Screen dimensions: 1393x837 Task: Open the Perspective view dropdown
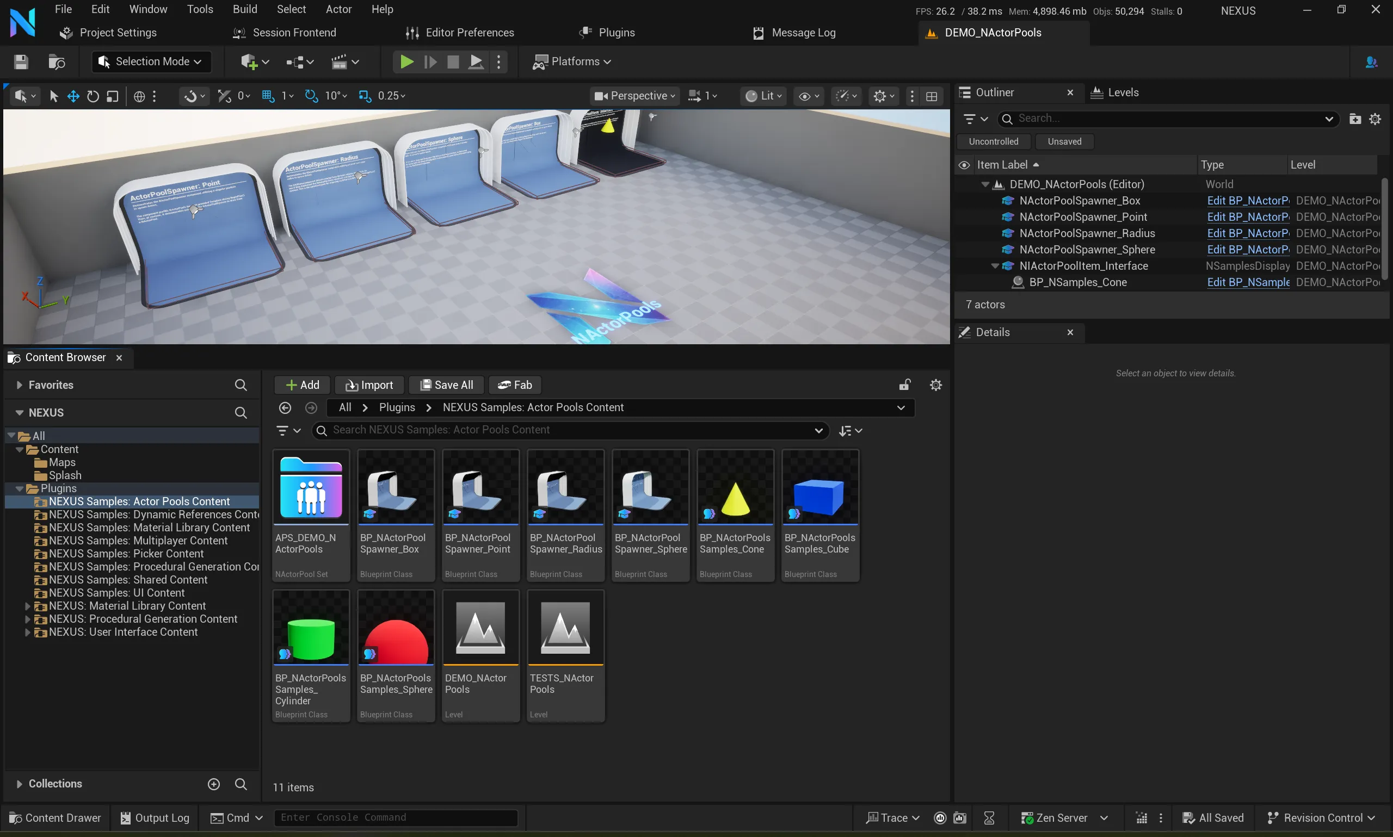(633, 96)
